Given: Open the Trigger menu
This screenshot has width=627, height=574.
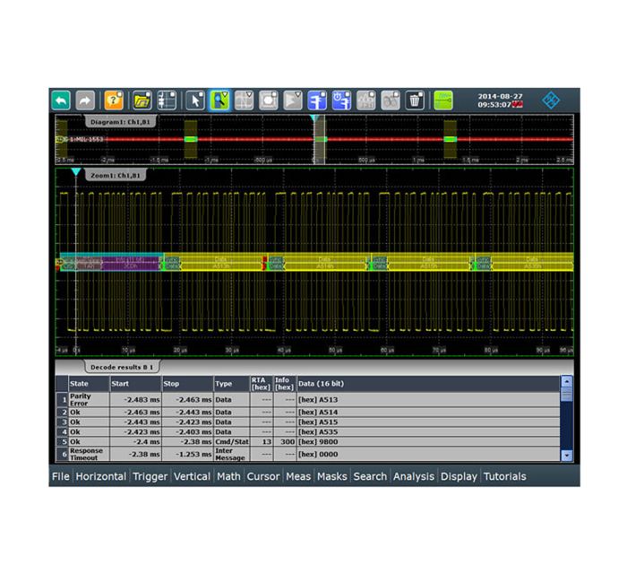Looking at the screenshot, I should point(150,476).
